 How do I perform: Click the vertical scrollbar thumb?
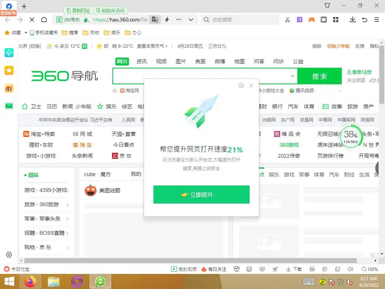pyautogui.click(x=382, y=75)
